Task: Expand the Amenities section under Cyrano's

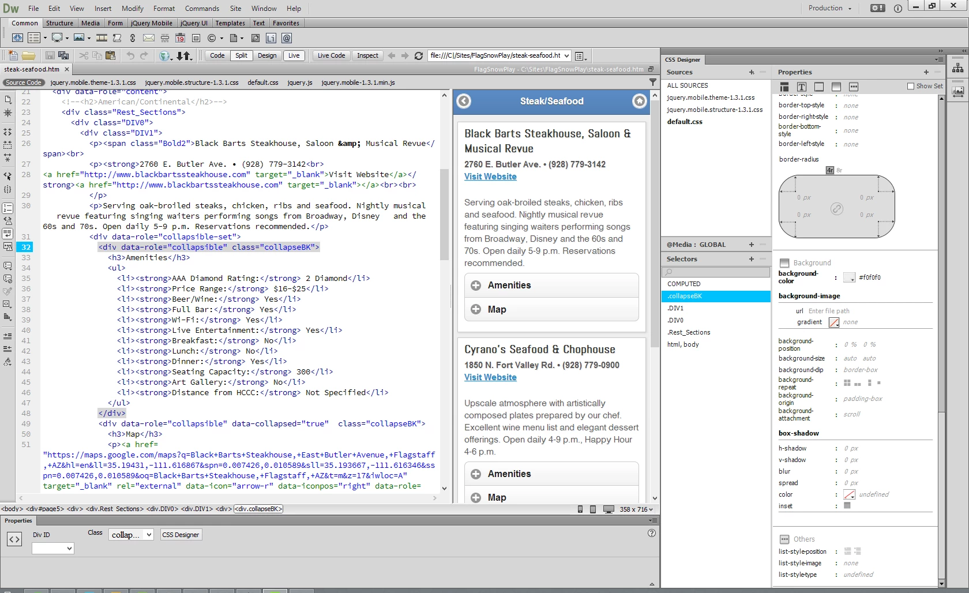Action: pos(551,474)
